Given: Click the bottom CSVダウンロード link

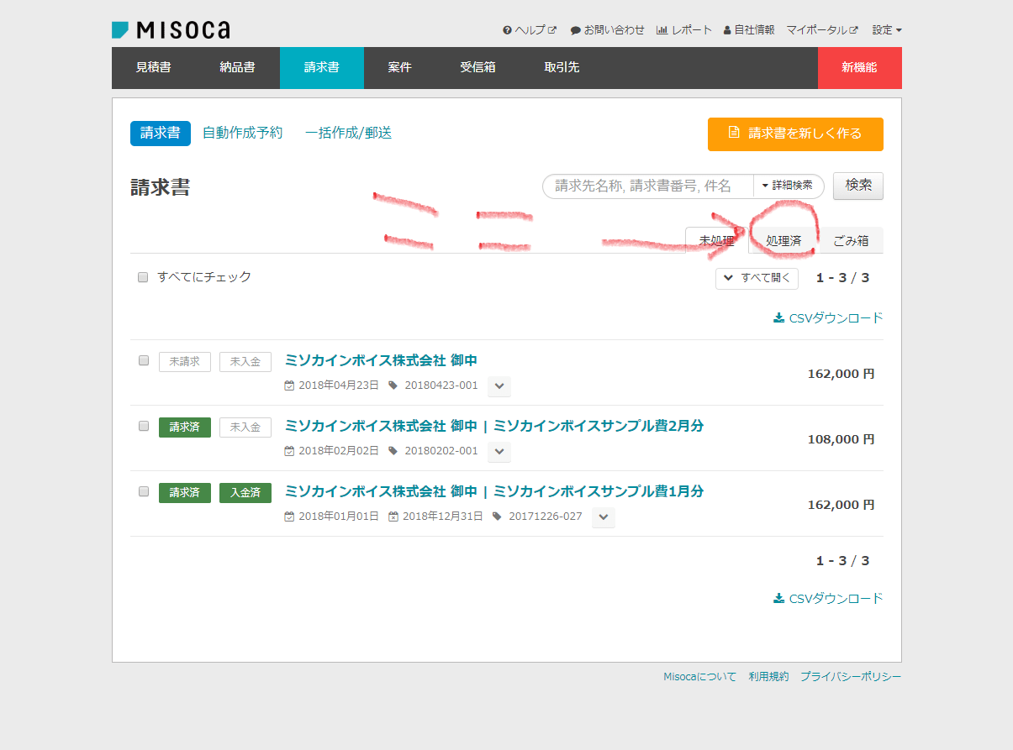Looking at the screenshot, I should pyautogui.click(x=828, y=599).
